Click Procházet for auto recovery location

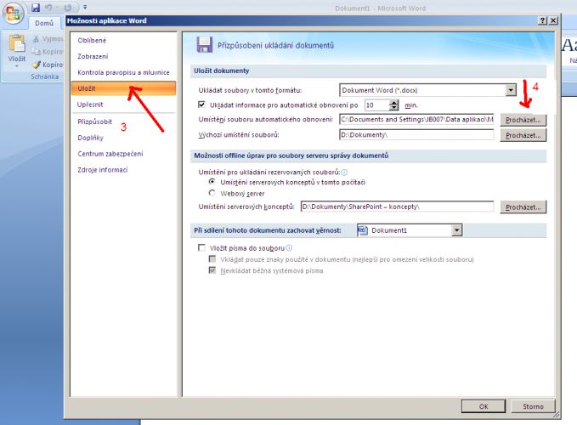tap(523, 120)
